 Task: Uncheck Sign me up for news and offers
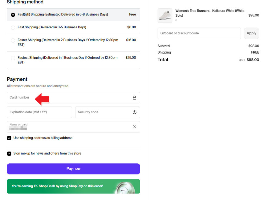(9, 153)
